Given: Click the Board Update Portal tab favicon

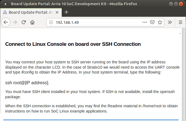Looking at the screenshot, I should pos(5,12).
